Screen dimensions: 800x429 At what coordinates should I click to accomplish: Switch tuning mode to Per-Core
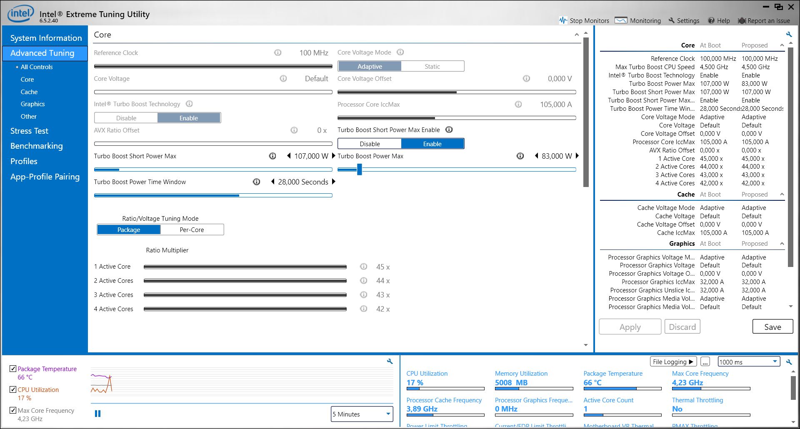pos(192,229)
